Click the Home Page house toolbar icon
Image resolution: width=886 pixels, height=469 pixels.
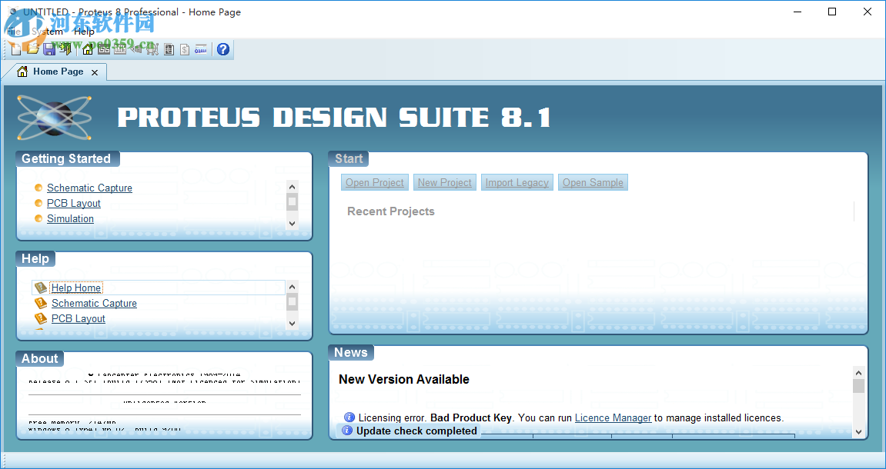click(x=88, y=49)
